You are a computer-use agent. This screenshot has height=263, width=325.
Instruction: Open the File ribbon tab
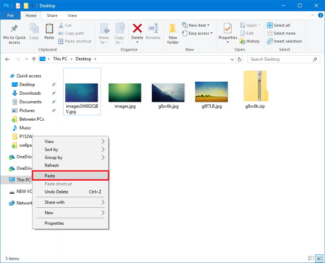pos(10,16)
